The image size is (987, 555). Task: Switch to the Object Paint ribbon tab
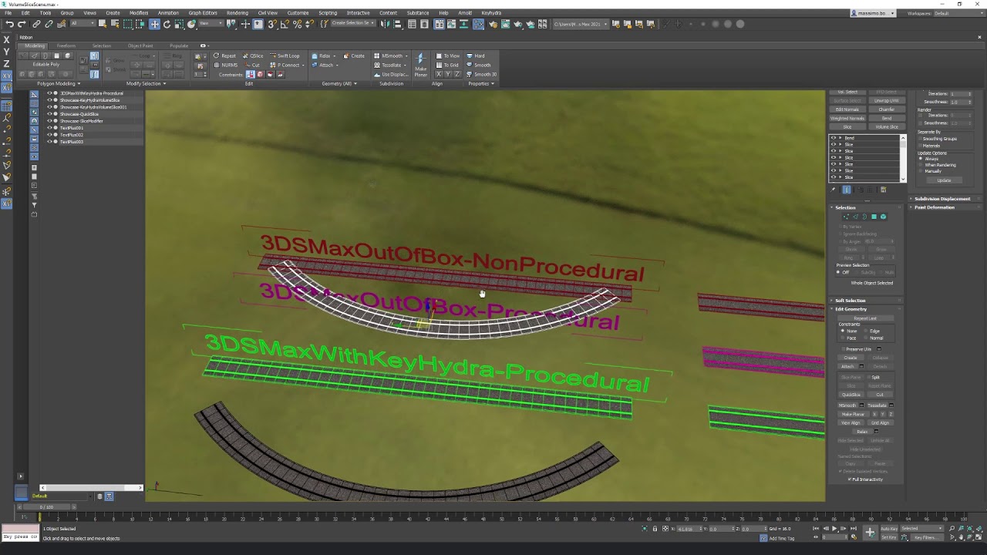click(140, 45)
